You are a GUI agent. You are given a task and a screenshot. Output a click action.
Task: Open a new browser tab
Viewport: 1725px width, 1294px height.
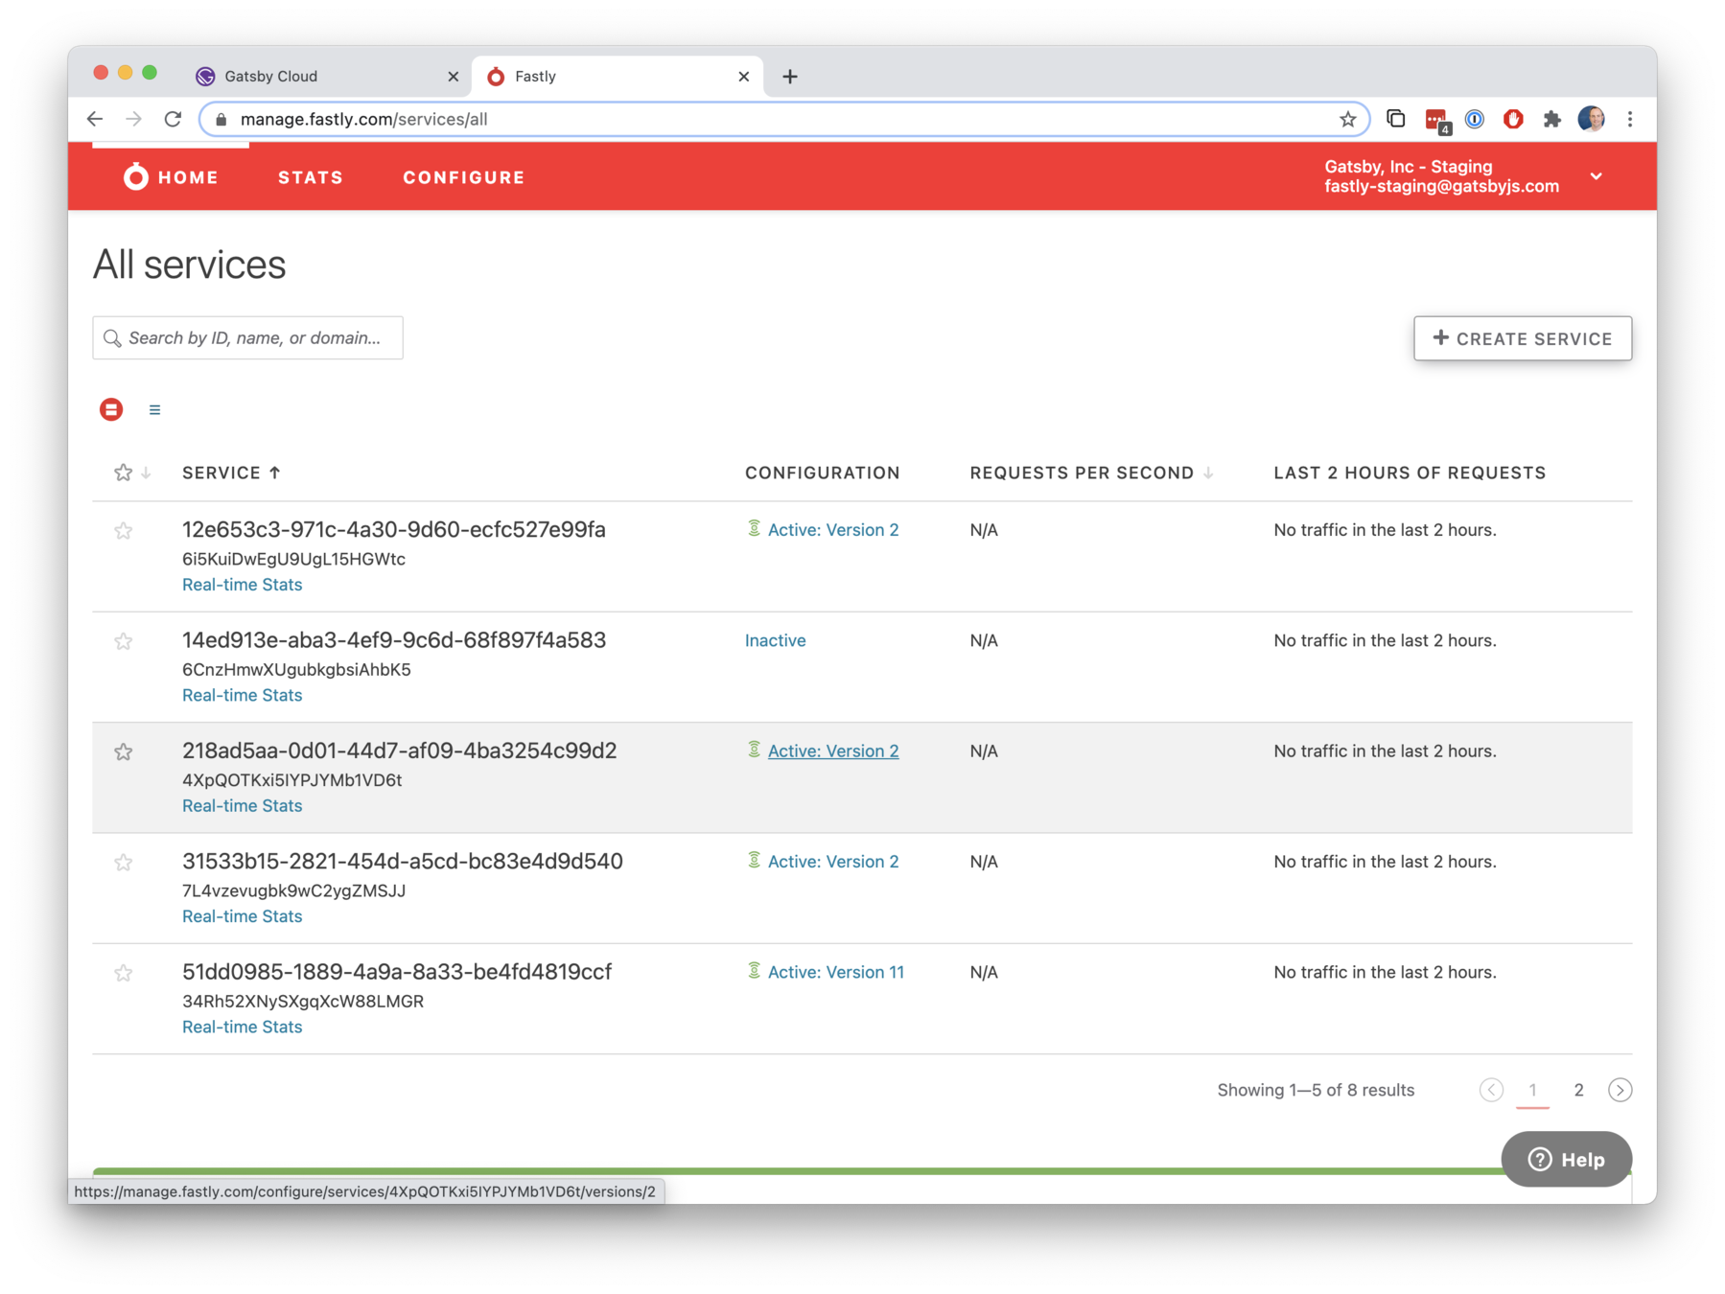(789, 77)
